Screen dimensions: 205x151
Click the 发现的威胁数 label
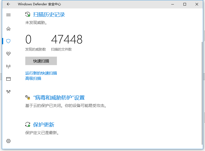click(x=36, y=49)
